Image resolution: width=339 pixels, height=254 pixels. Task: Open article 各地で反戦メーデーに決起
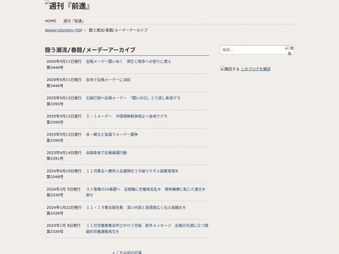pyautogui.click(x=108, y=80)
